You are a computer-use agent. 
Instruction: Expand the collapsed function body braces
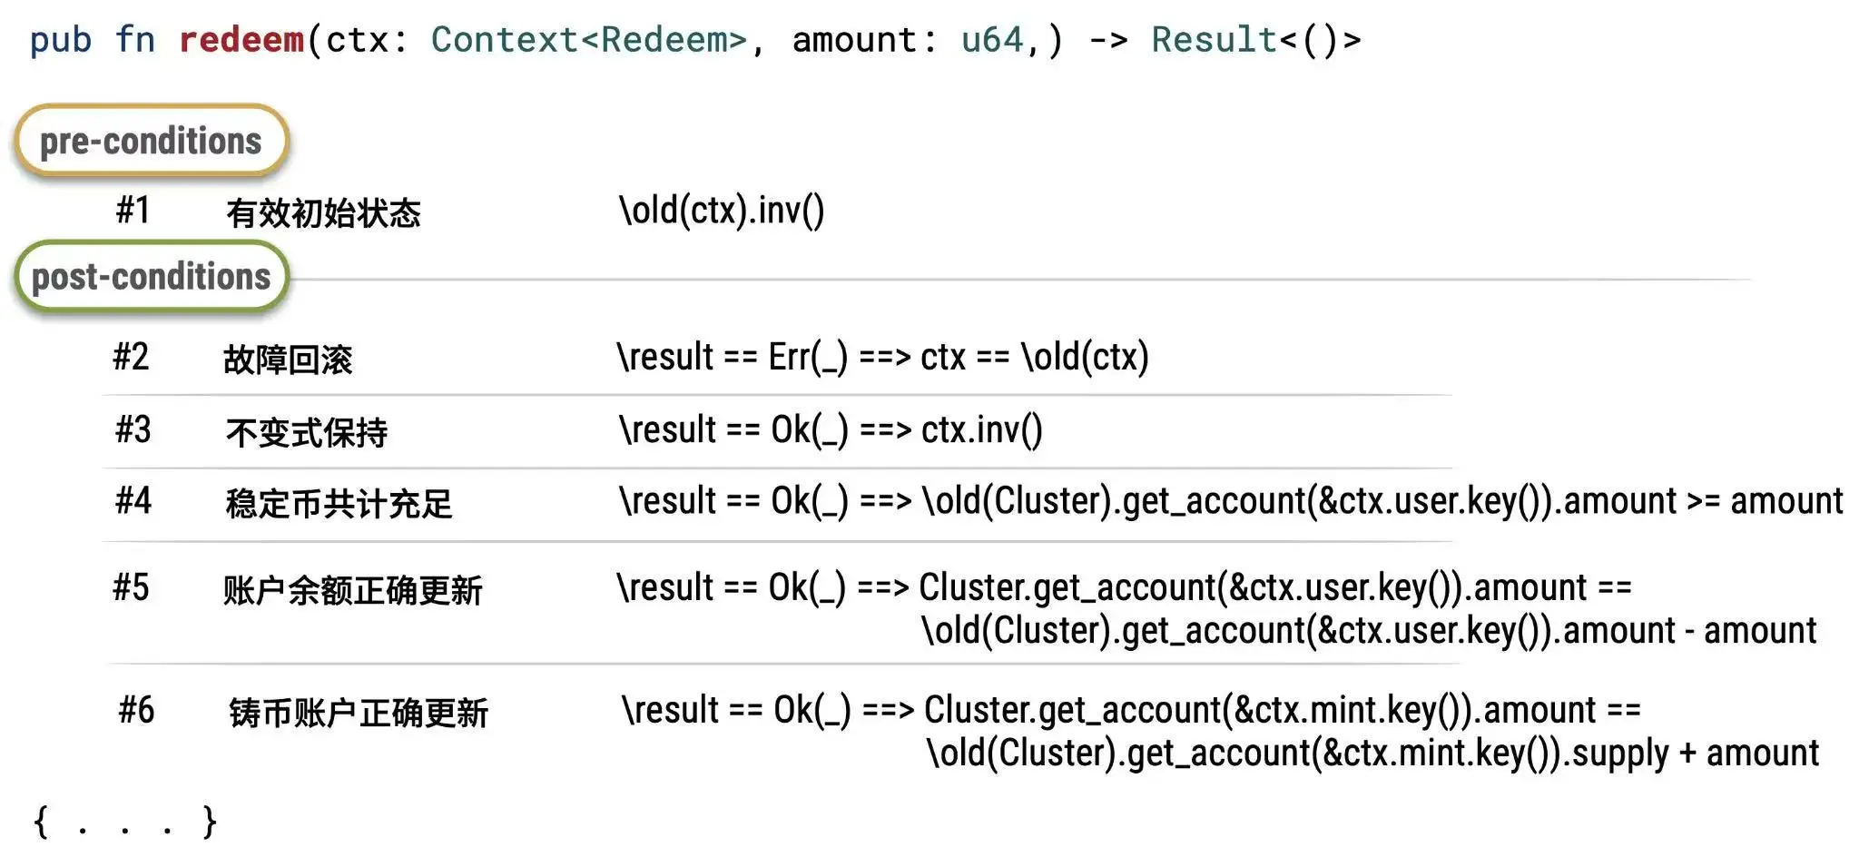tap(125, 822)
